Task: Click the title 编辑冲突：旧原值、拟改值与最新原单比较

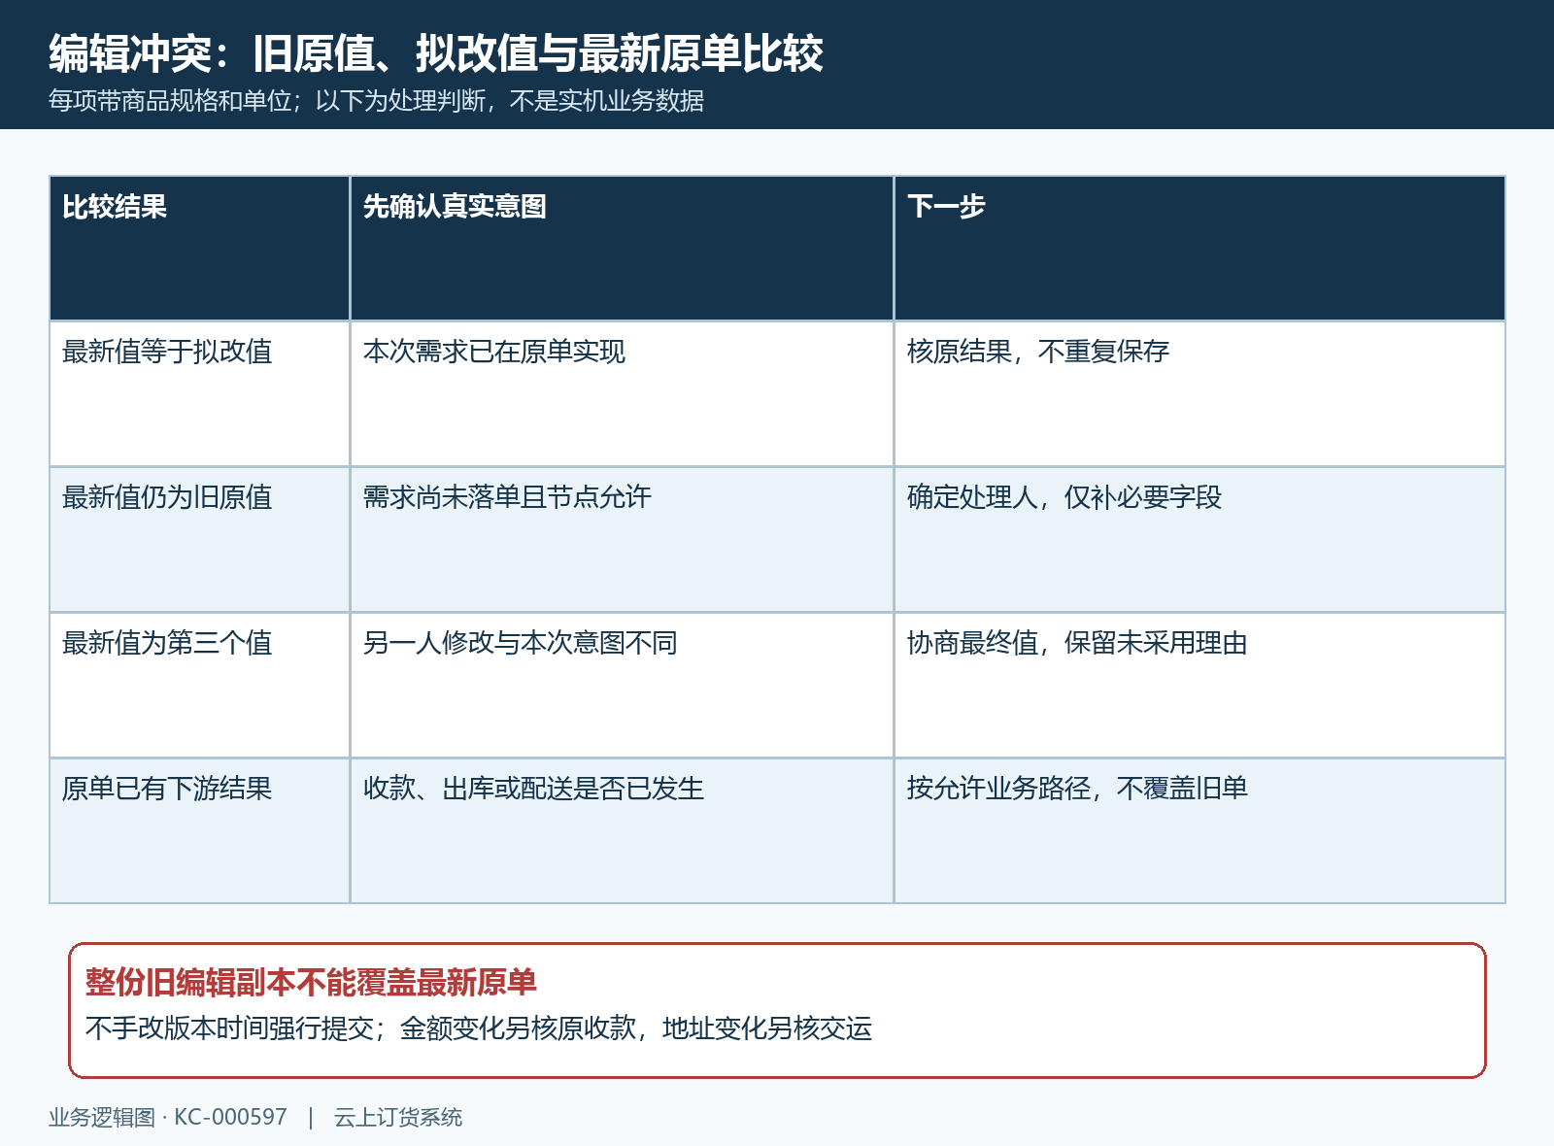Action: click(436, 53)
